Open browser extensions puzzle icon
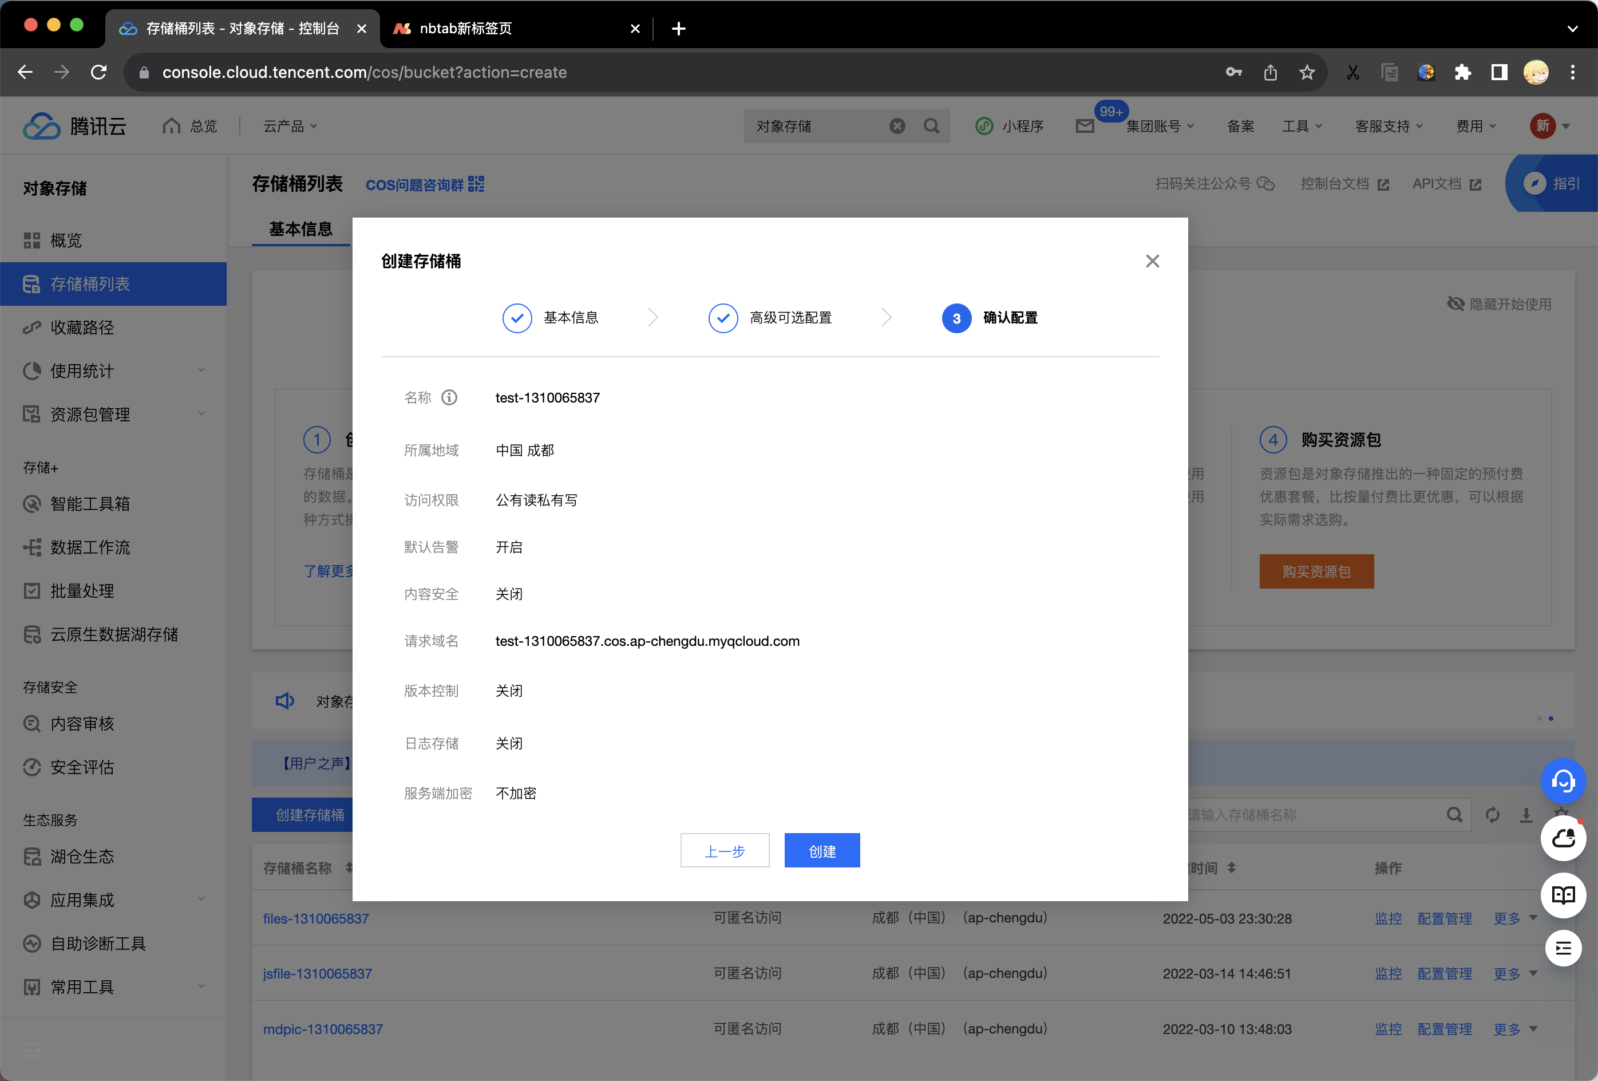Viewport: 1598px width, 1081px height. point(1462,72)
